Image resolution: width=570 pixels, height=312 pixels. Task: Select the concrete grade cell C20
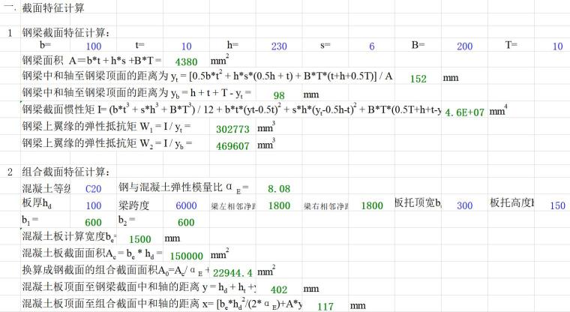(x=93, y=189)
